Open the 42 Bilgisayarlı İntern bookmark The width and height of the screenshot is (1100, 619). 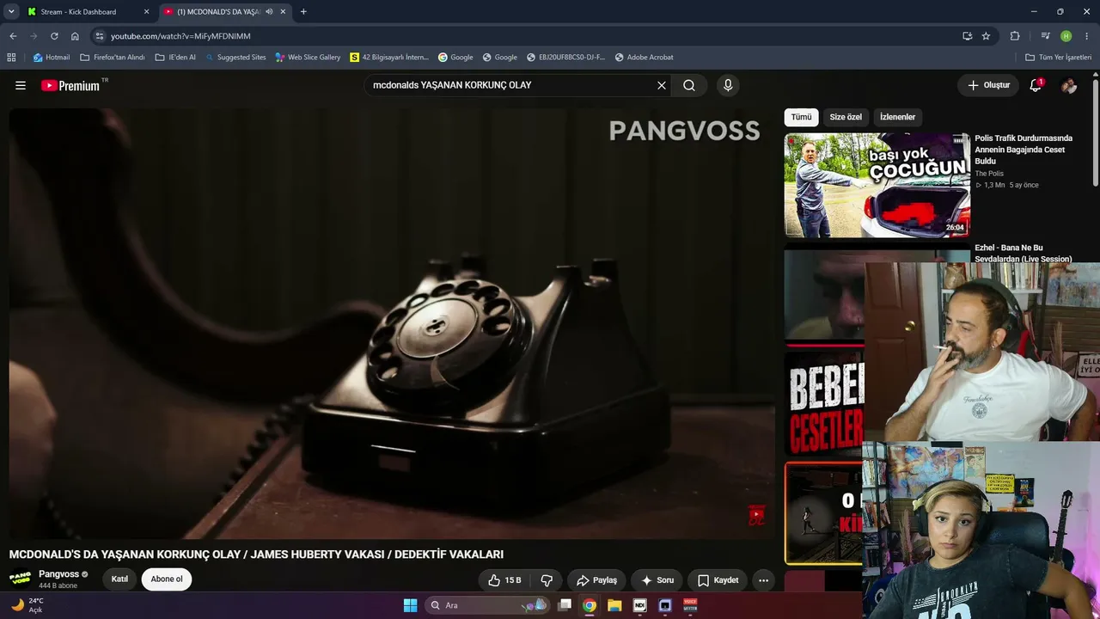click(x=388, y=58)
